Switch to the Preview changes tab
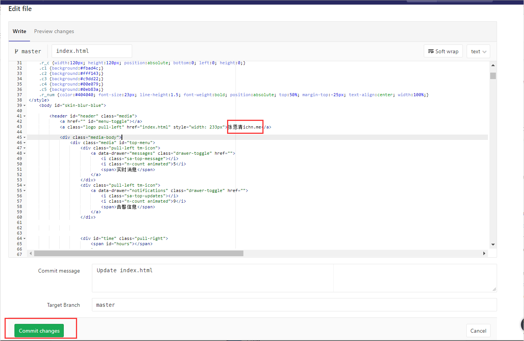Image resolution: width=524 pixels, height=341 pixels. pos(54,31)
